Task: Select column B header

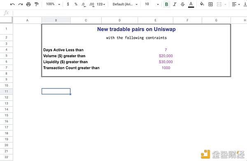Action: 56,20
